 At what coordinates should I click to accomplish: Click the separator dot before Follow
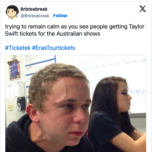[x=51, y=16]
